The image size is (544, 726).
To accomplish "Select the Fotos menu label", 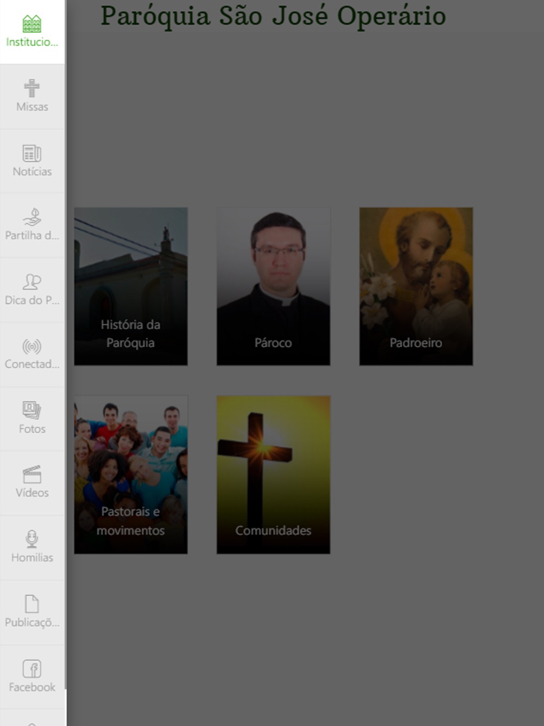I will 32,429.
